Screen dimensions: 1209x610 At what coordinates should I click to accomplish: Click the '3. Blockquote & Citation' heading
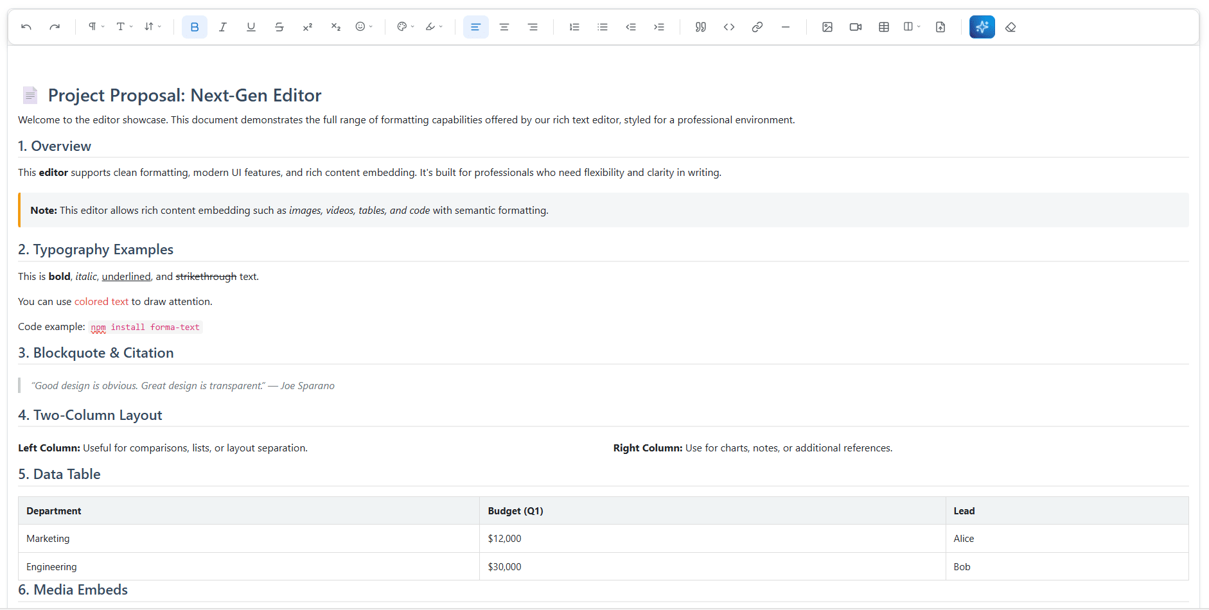click(96, 353)
